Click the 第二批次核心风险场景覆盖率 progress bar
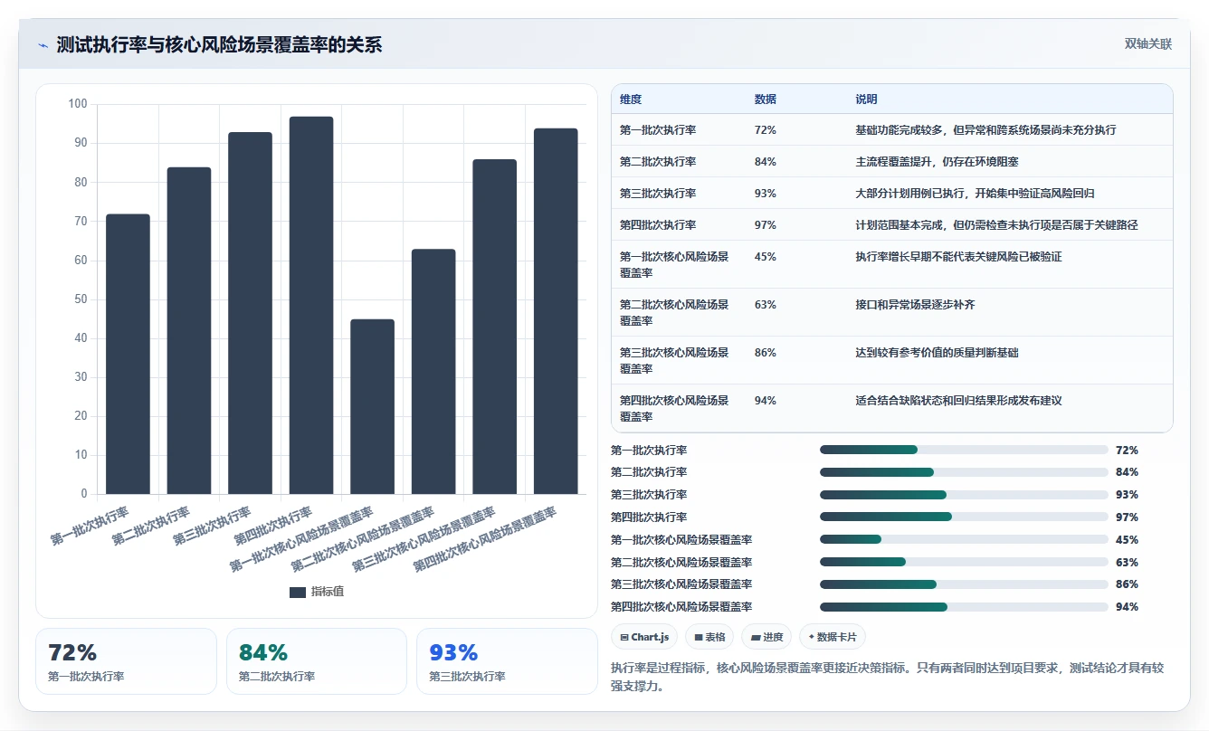Image resolution: width=1209 pixels, height=731 pixels. (x=964, y=562)
